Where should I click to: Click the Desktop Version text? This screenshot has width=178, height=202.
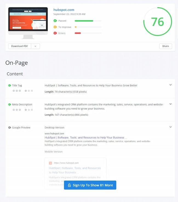click(54, 127)
